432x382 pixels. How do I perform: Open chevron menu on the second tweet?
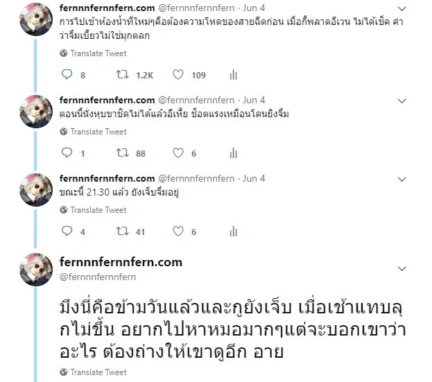coord(402,101)
